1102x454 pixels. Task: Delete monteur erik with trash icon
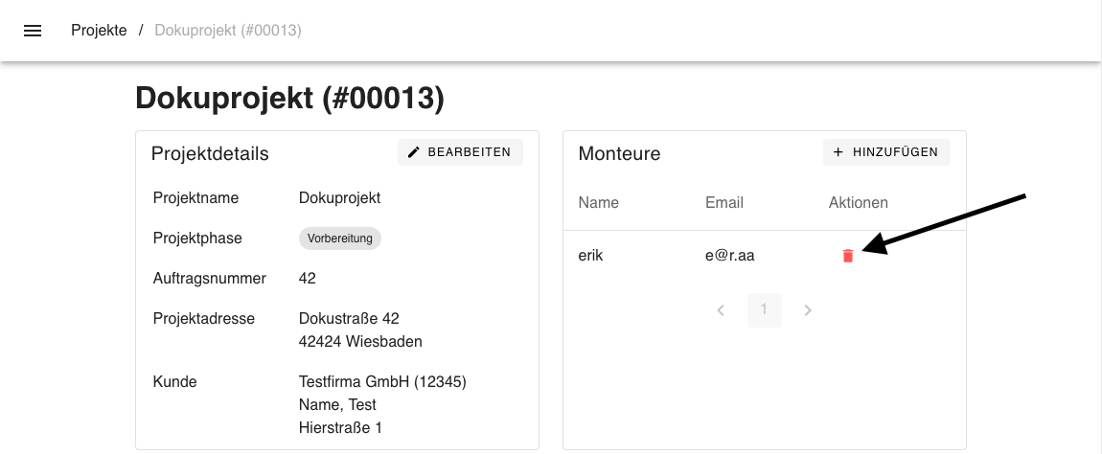coord(847,256)
